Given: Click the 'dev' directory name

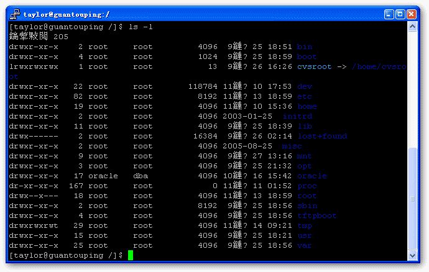Looking at the screenshot, I should pyautogui.click(x=305, y=87).
